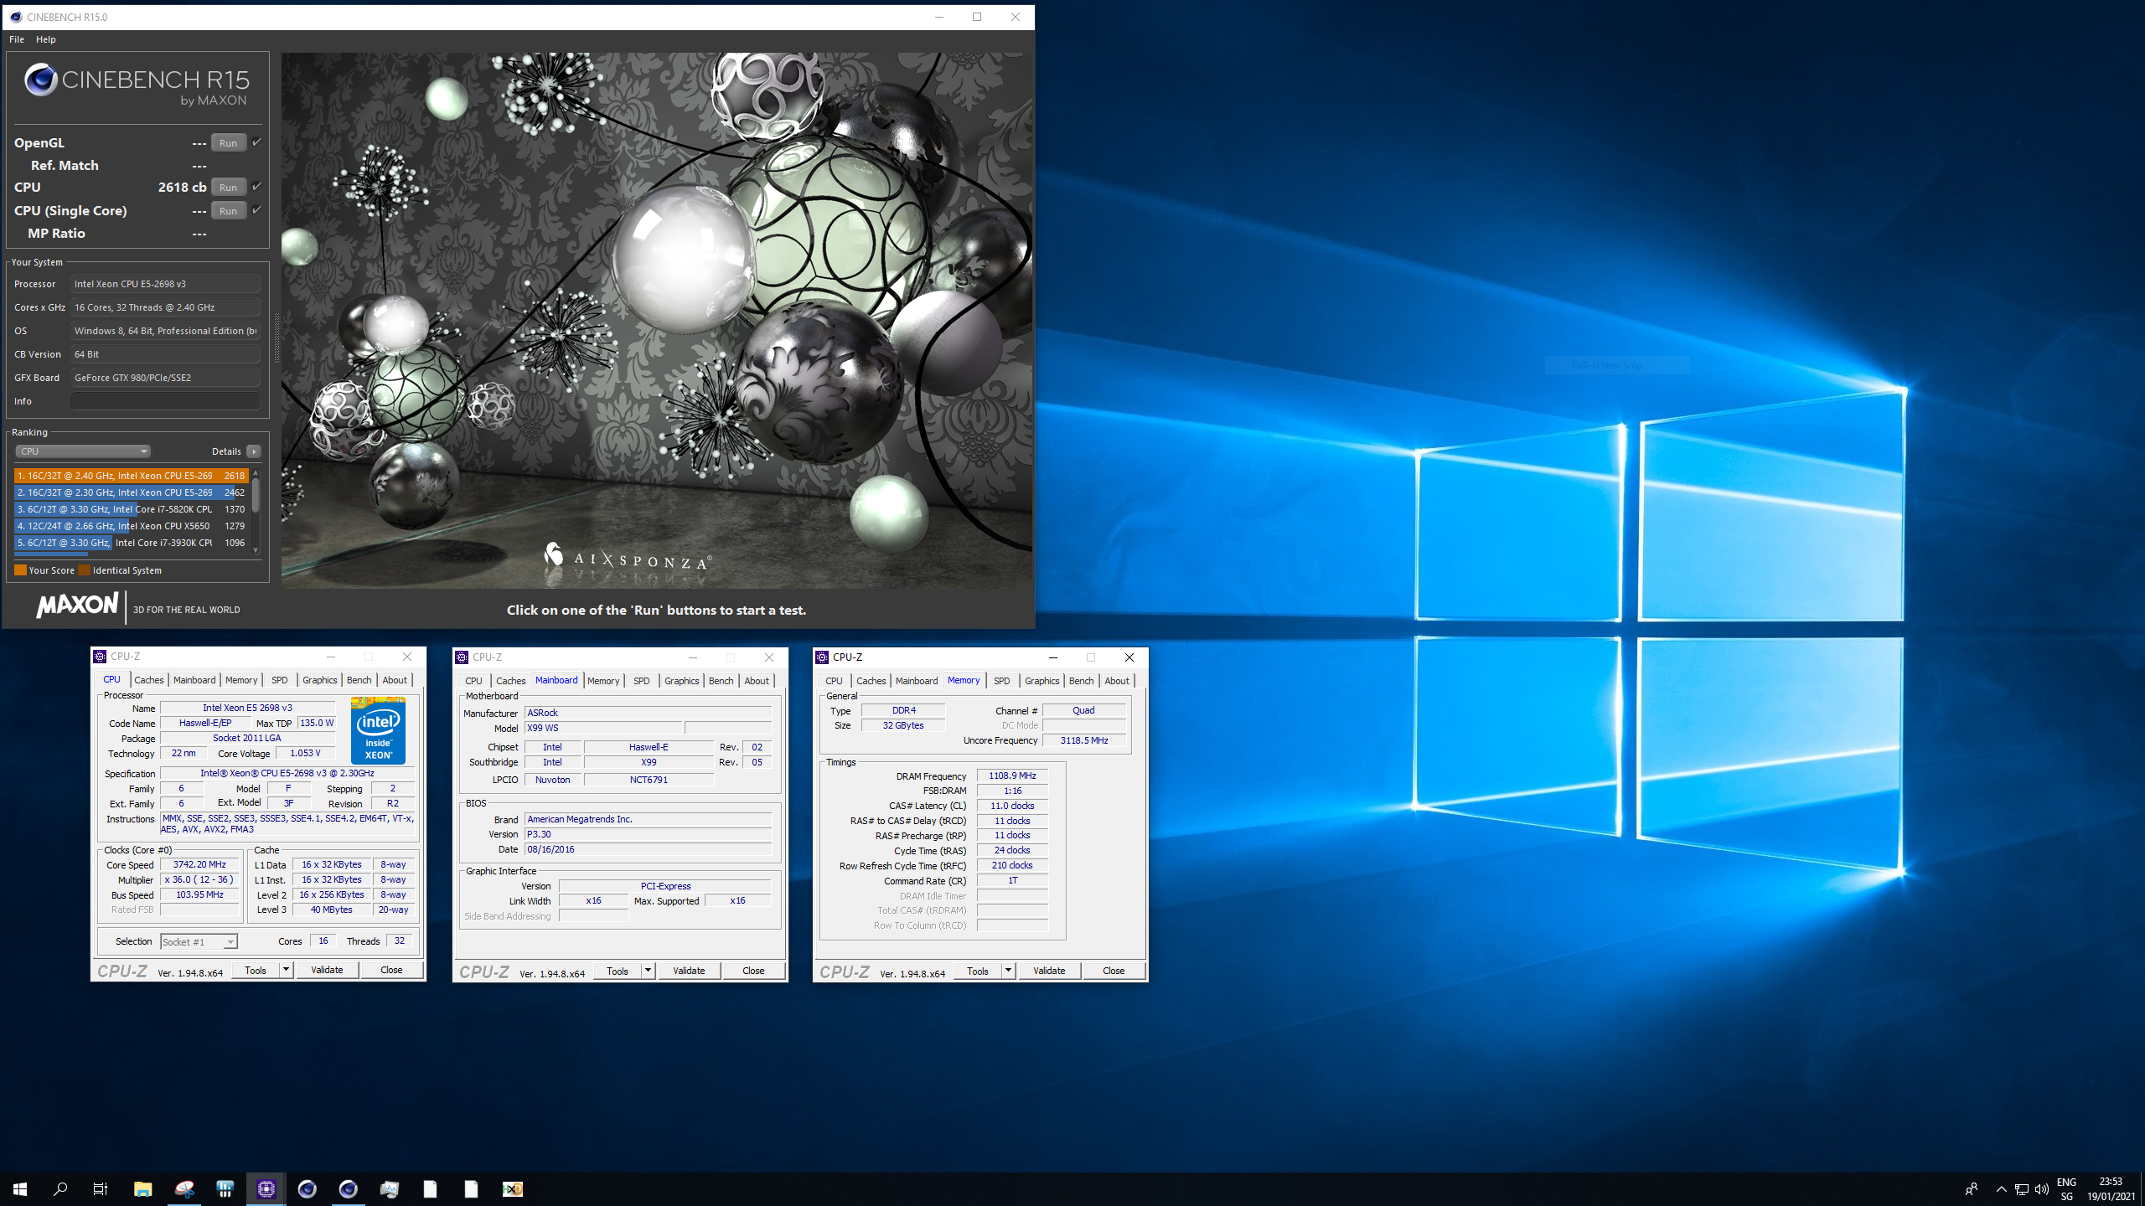The height and width of the screenshot is (1206, 2145).
Task: Open the Snipping Tool scissors icon in taskbar
Action: click(184, 1189)
